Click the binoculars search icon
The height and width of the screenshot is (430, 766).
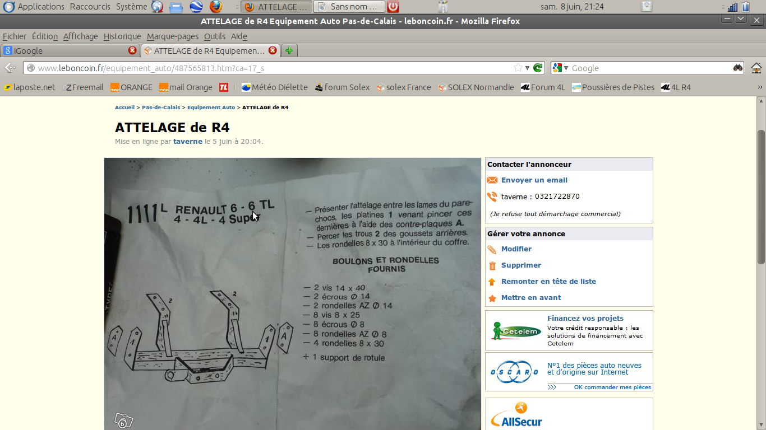pyautogui.click(x=738, y=68)
